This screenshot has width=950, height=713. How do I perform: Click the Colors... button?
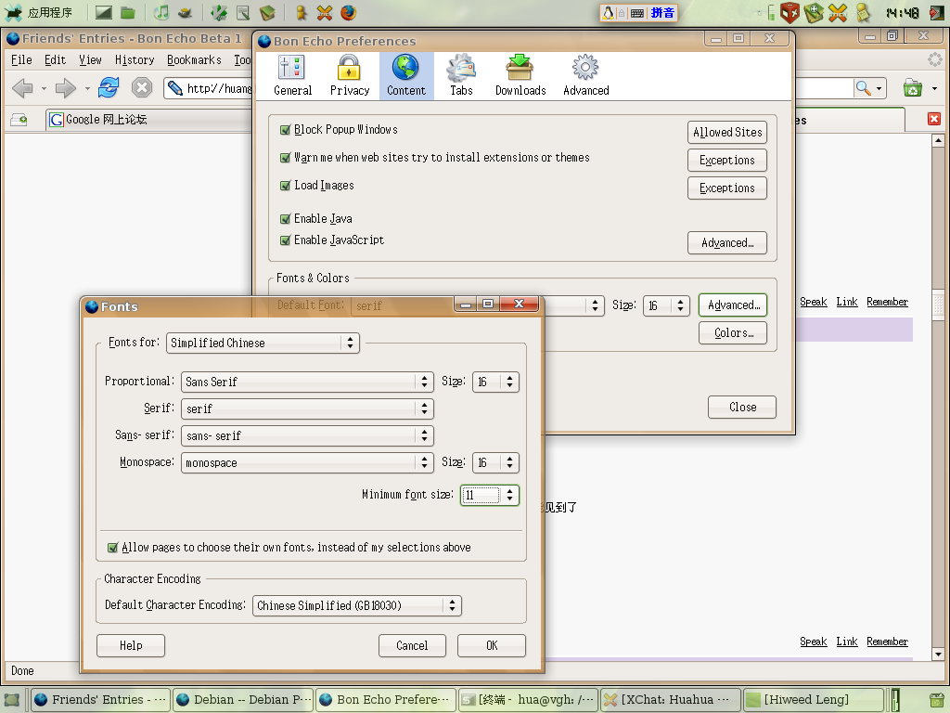tap(733, 333)
